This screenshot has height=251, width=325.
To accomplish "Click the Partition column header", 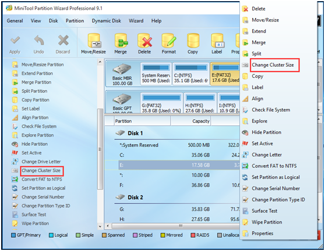I will click(142, 121).
